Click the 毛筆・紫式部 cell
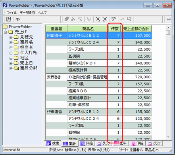 pos(88,105)
